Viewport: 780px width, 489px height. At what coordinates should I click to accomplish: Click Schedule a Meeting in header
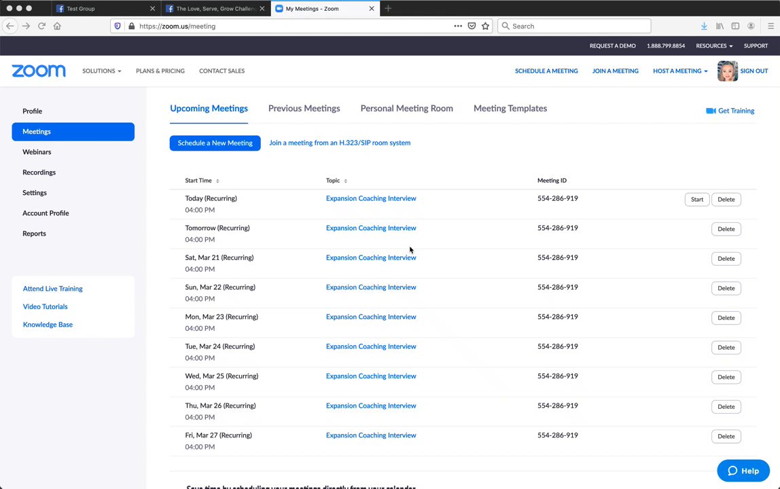coord(546,71)
